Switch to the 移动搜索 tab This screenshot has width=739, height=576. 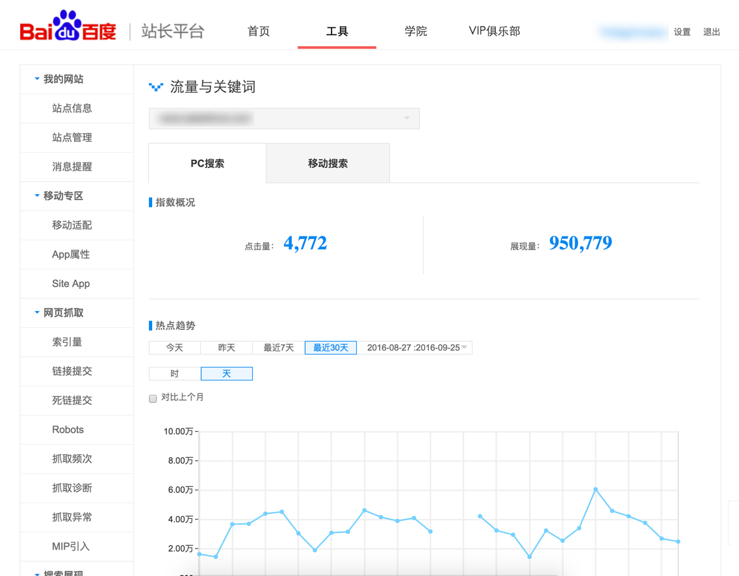[x=328, y=164]
